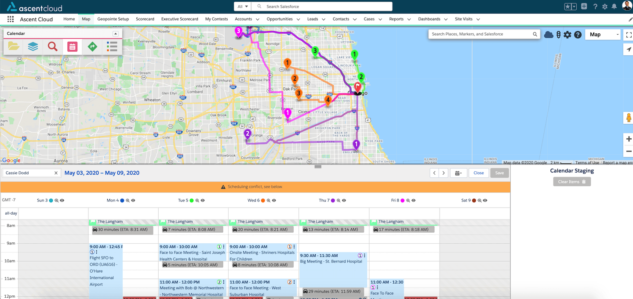
Task: Open notifications bell icon
Action: point(614,7)
